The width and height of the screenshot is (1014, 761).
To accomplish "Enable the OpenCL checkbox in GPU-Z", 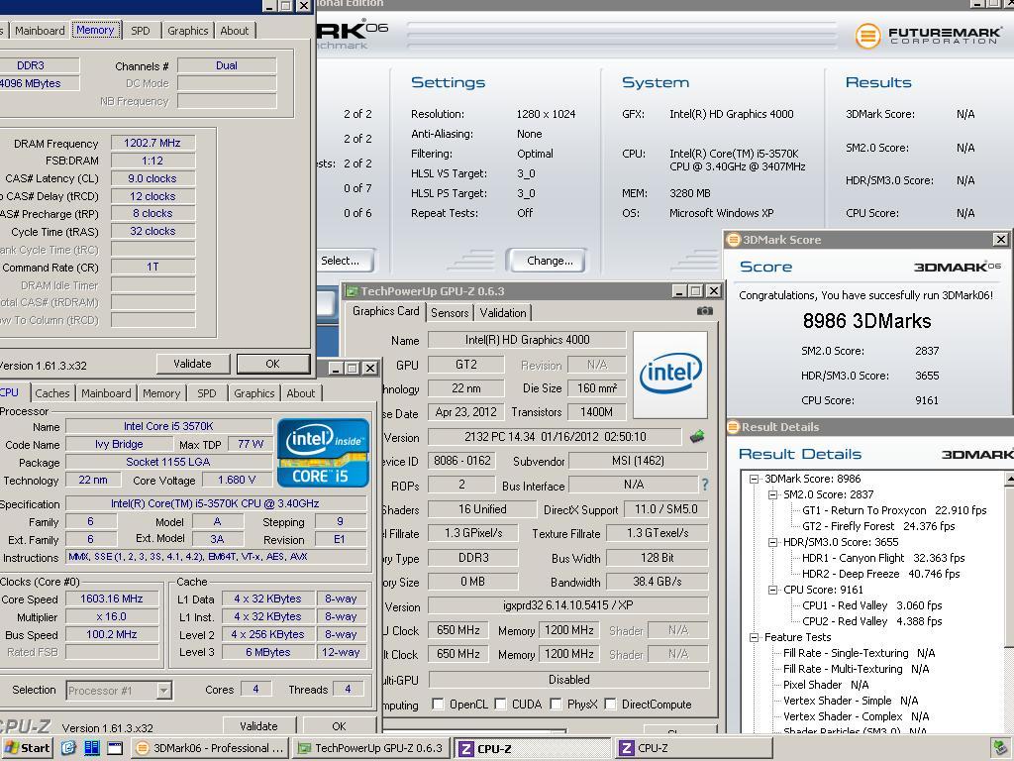I will click(x=438, y=705).
